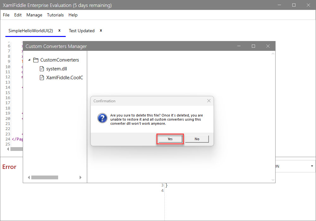Close the Test Updated tab

(x=101, y=30)
